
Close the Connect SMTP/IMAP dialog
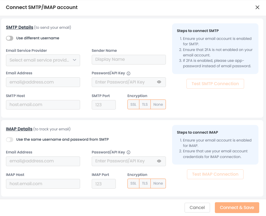(257, 7)
